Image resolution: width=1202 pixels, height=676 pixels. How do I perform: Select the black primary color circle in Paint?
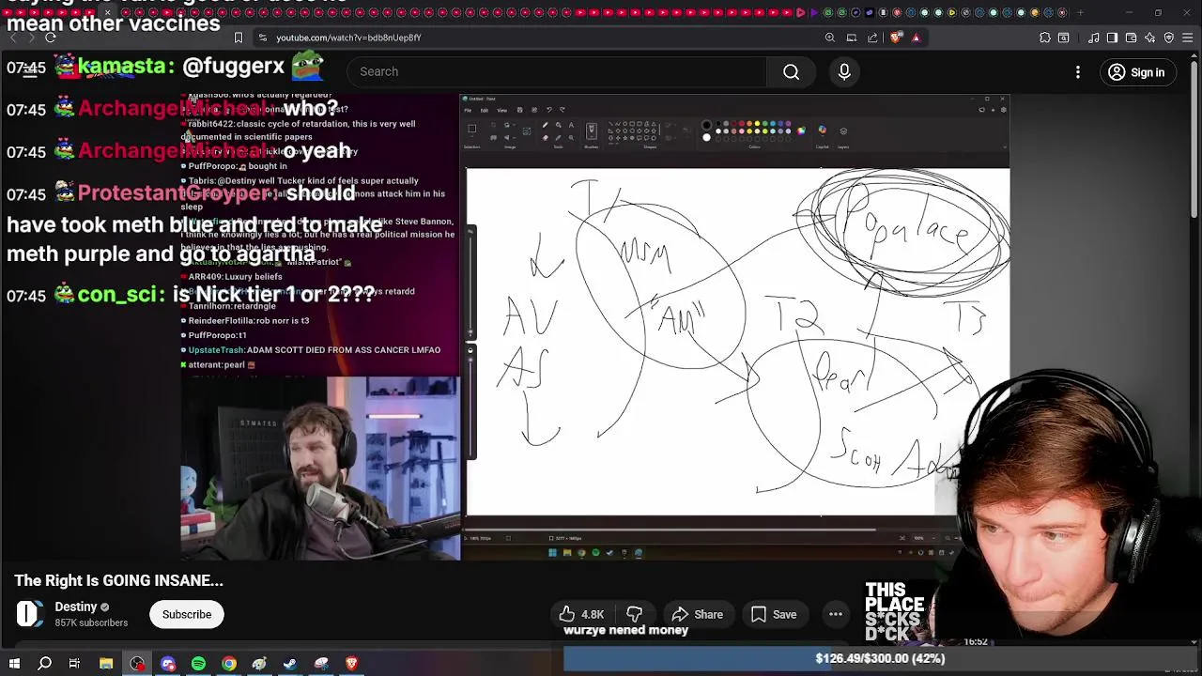(x=706, y=125)
